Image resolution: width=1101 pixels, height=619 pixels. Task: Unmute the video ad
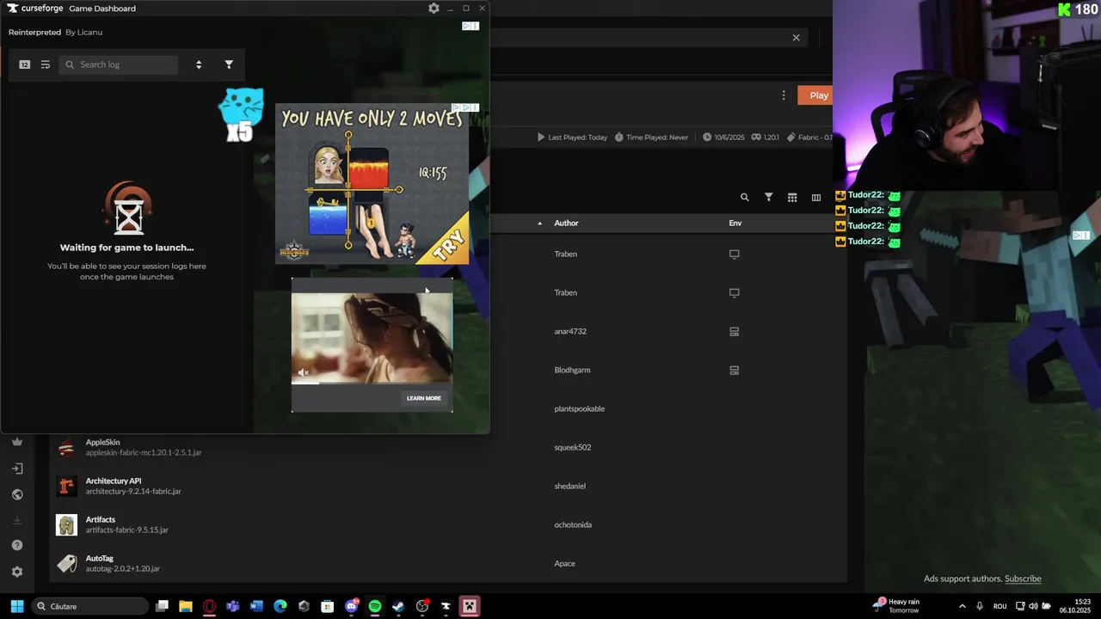(x=303, y=372)
